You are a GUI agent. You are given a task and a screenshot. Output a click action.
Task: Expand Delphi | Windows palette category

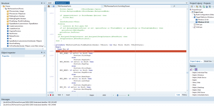(x=191, y=75)
